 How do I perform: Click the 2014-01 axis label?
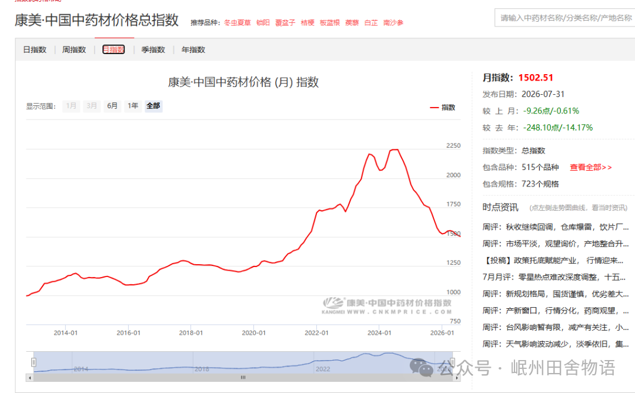click(66, 333)
